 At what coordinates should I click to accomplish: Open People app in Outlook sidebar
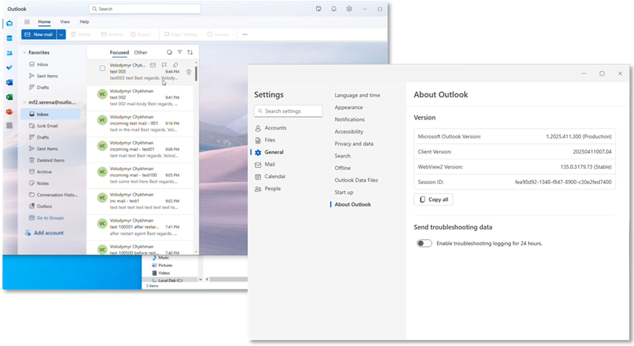tap(10, 53)
